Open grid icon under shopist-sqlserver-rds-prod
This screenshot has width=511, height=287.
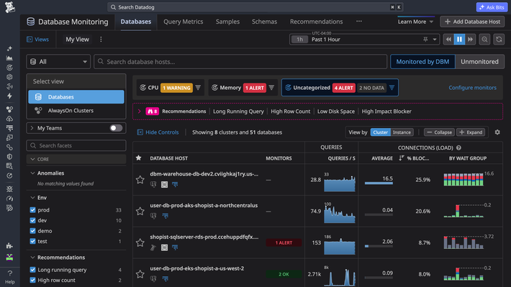pos(164,247)
